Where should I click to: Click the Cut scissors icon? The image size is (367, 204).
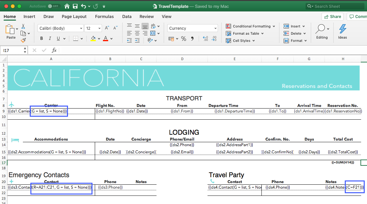23,26
